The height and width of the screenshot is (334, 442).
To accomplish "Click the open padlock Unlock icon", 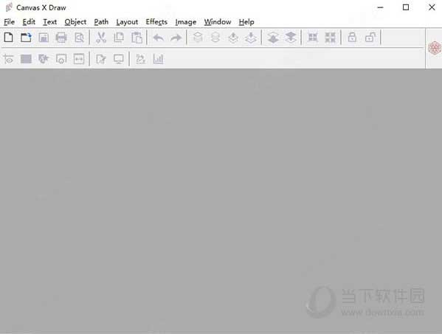I will 370,37.
